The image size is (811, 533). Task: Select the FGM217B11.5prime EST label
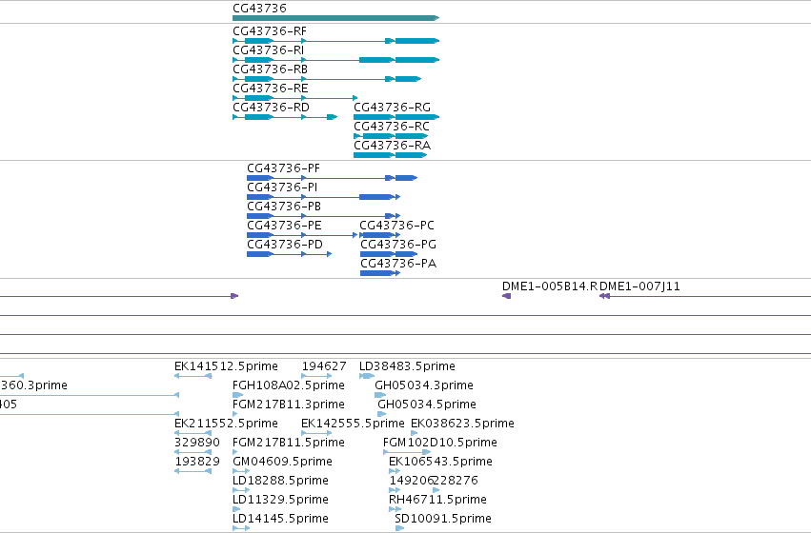click(289, 444)
